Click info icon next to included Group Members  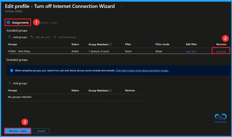click(x=110, y=44)
